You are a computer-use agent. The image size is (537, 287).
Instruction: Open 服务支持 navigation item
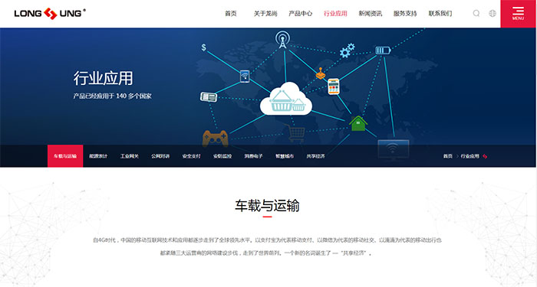[405, 14]
